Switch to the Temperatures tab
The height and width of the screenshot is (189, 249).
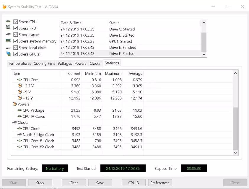pos(20,63)
